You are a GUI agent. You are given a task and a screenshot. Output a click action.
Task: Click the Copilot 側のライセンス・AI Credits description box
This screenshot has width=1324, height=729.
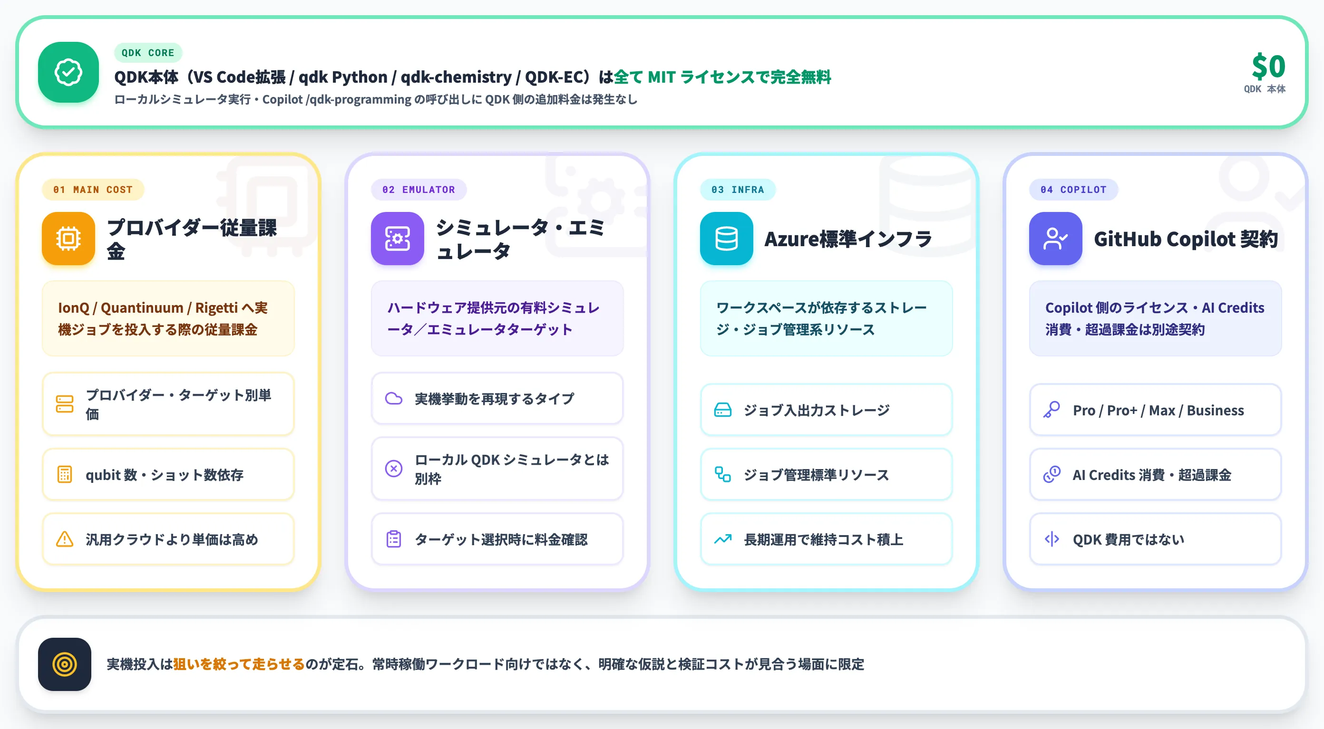click(x=1156, y=318)
